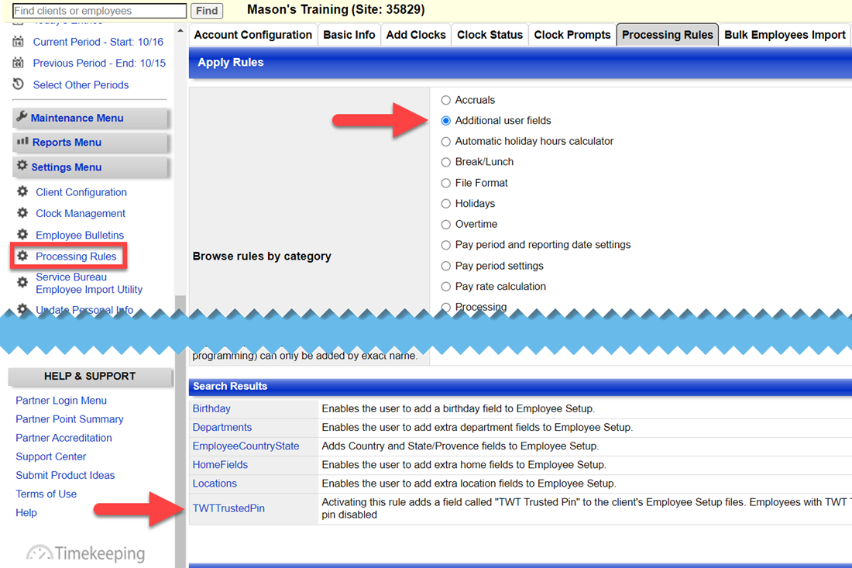Image resolution: width=852 pixels, height=568 pixels.
Task: Click the clock icon next to Select Other Periods
Action: 18,85
